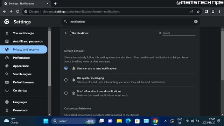Select Use quieter messaging option
This screenshot has width=224, height=126.
[66, 80]
